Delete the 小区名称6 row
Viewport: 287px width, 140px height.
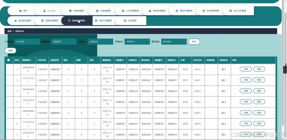pos(259,91)
